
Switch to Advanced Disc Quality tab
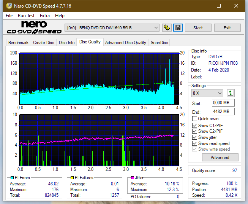[x=126, y=43]
